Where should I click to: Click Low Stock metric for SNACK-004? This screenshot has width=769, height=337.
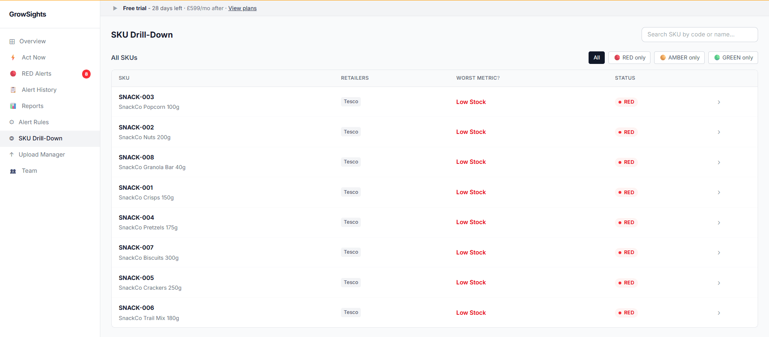471,222
